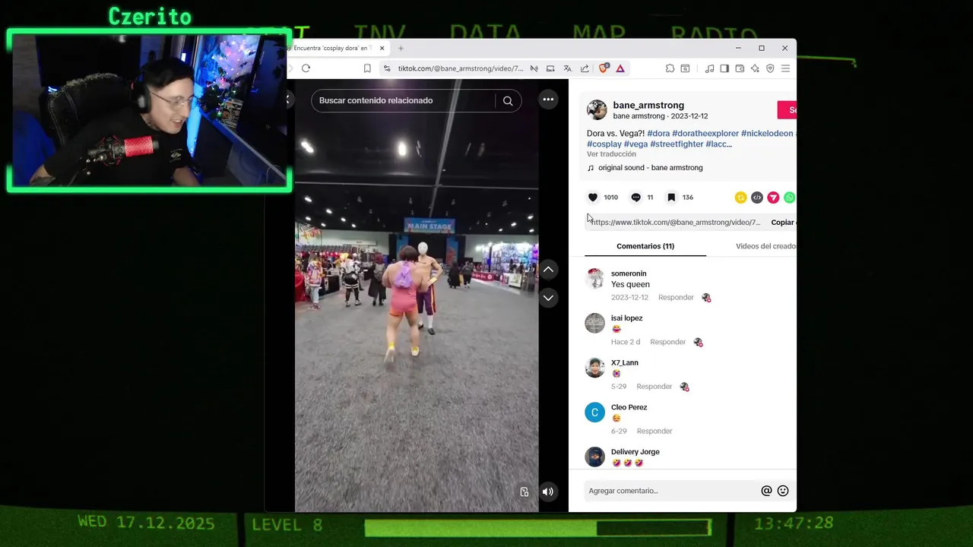Bookmark this page in the address bar
Screen dimensions: 973x547
click(x=367, y=68)
